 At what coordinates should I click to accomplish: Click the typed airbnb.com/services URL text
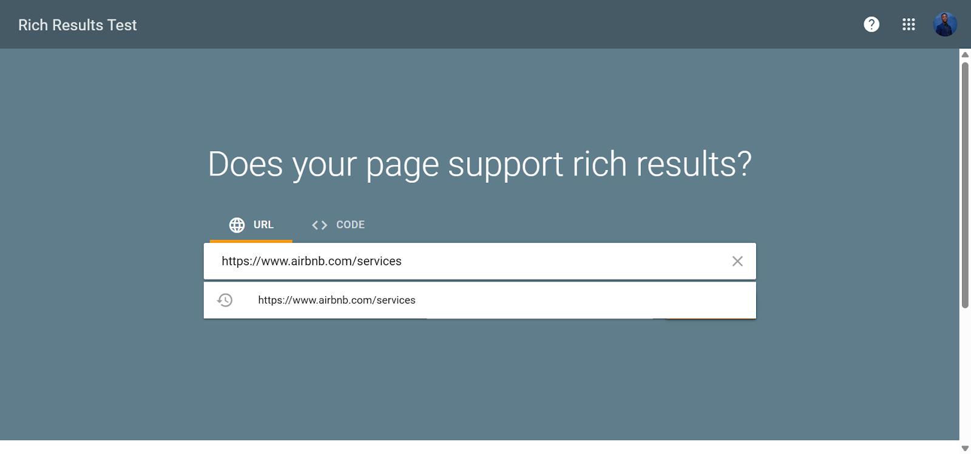click(x=311, y=261)
